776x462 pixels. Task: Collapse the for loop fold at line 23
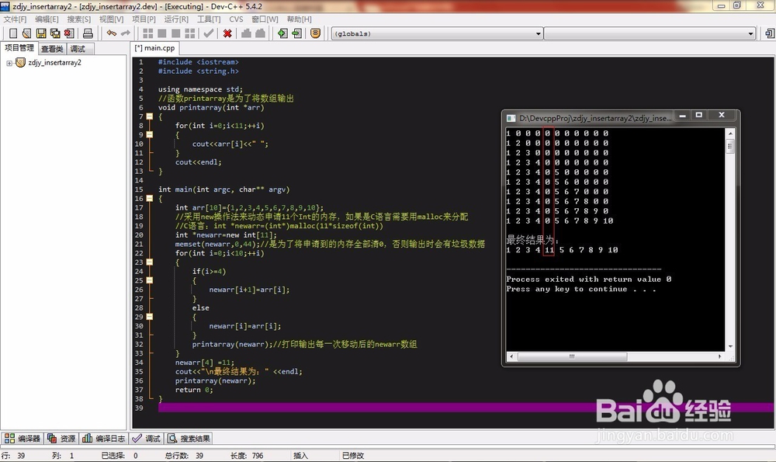(150, 262)
